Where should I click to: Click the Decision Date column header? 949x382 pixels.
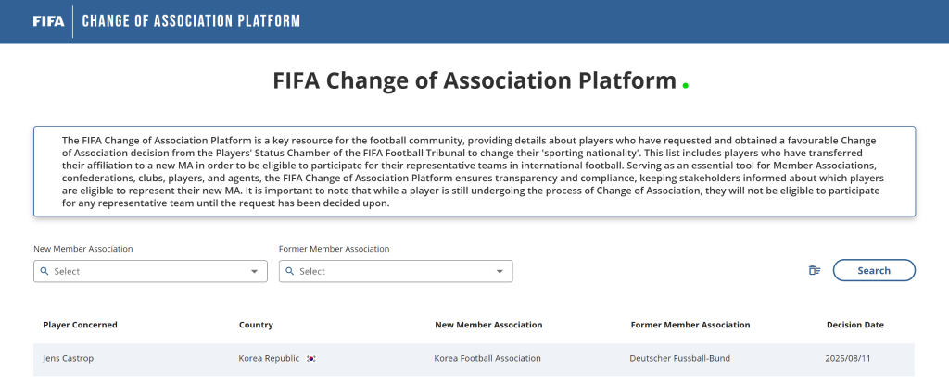[854, 325]
